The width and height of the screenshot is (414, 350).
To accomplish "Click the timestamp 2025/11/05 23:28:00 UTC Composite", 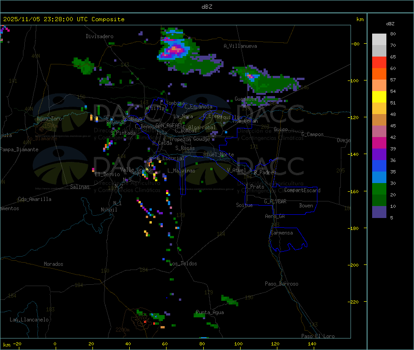I will pyautogui.click(x=63, y=19).
